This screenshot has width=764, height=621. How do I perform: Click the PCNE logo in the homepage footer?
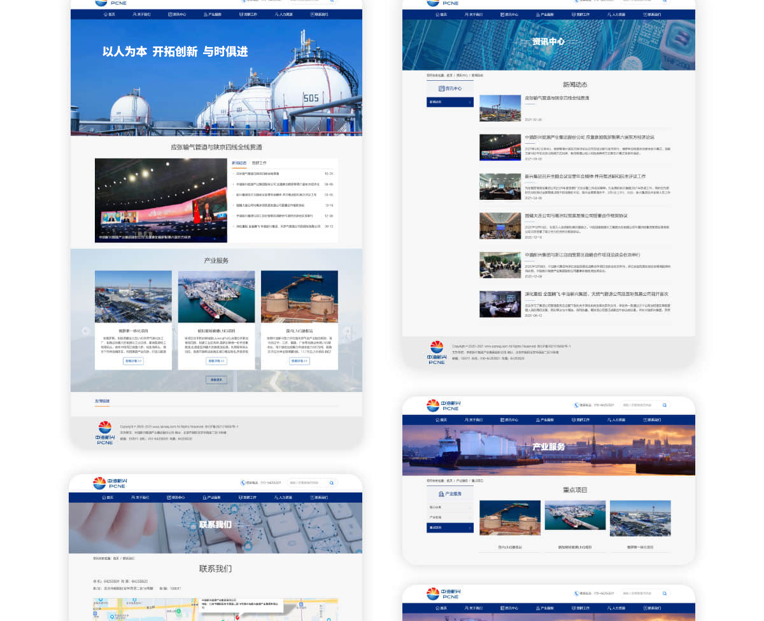click(105, 431)
